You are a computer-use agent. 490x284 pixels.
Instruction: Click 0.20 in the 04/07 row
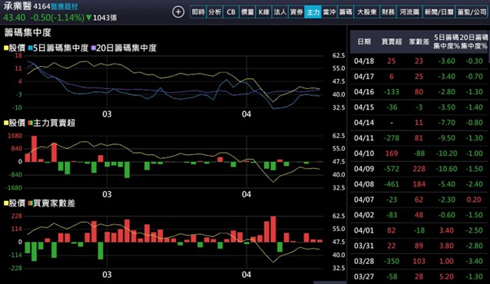coord(474,200)
